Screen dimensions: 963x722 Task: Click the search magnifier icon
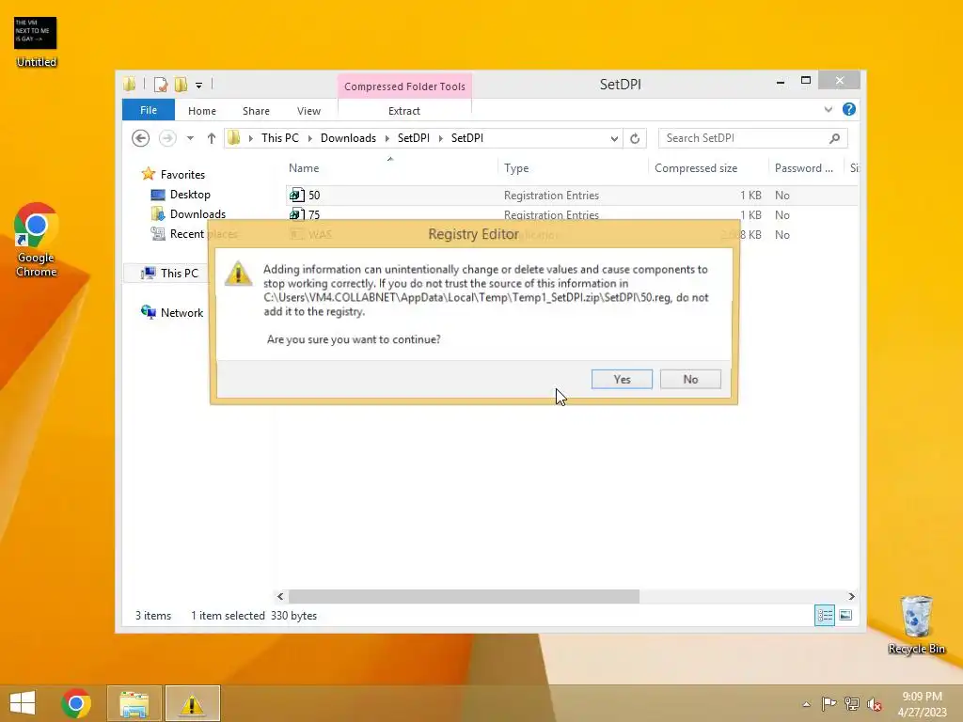835,138
